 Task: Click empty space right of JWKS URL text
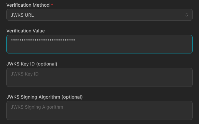click(x=109, y=15)
